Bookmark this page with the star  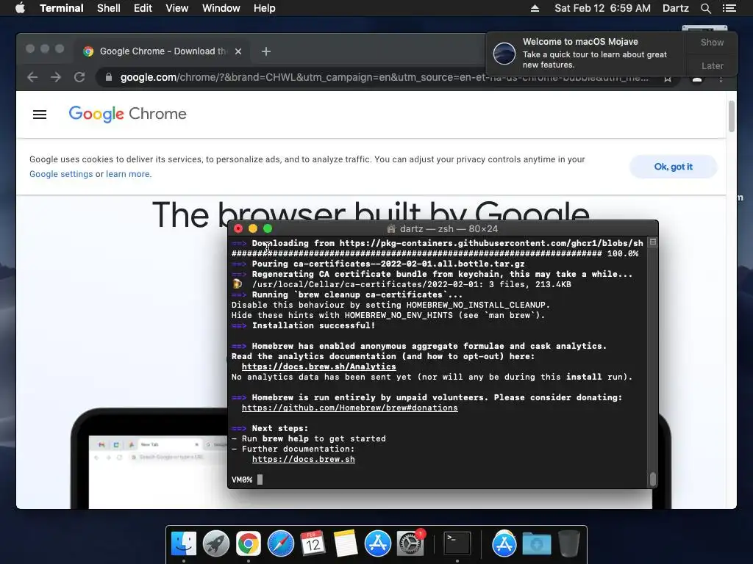tap(668, 78)
